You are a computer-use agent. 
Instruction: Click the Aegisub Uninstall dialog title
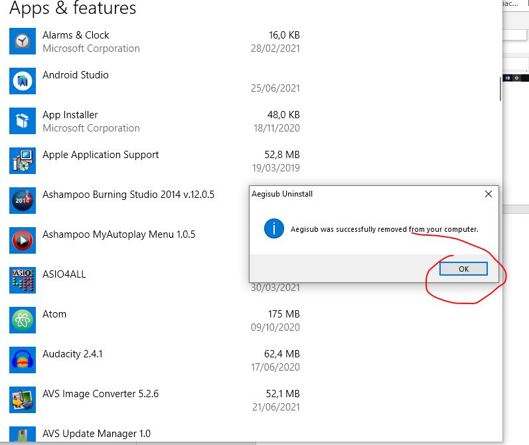282,194
